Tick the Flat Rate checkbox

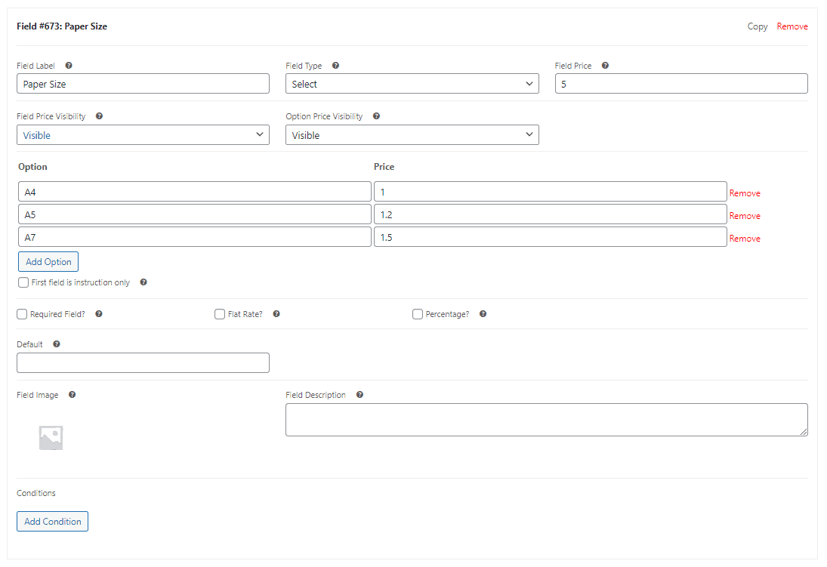point(220,314)
